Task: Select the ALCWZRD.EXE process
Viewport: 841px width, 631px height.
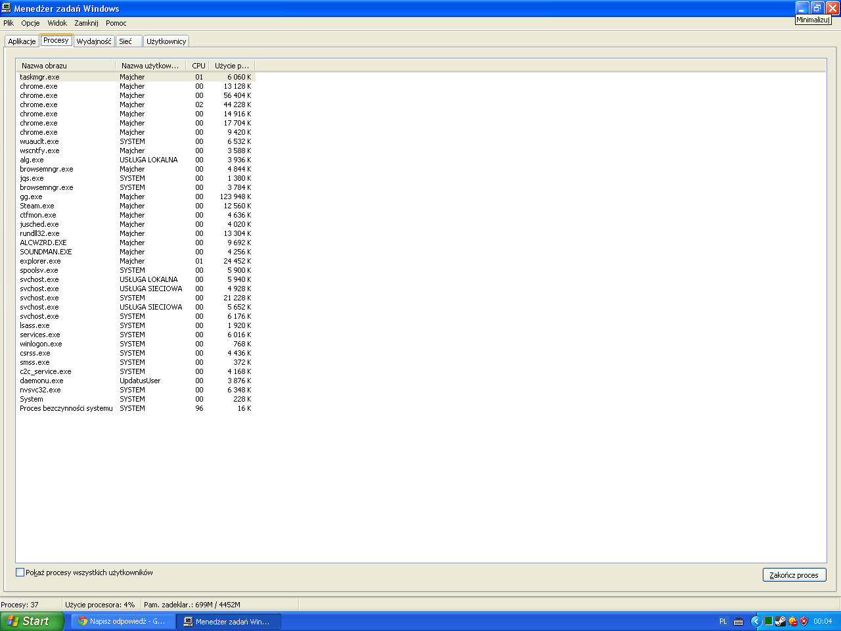Action: pos(135,243)
